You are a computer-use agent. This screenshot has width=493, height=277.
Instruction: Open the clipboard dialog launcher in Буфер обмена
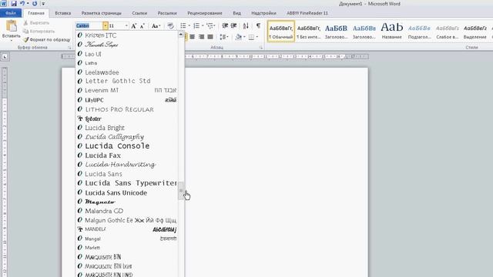coord(69,48)
